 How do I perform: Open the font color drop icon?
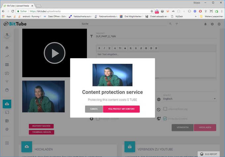coord(125,48)
